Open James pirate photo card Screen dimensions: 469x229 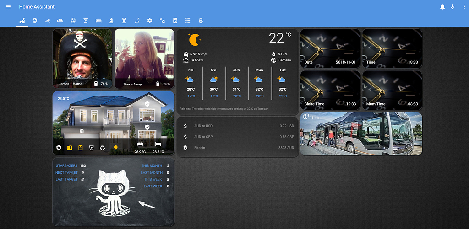(x=82, y=58)
